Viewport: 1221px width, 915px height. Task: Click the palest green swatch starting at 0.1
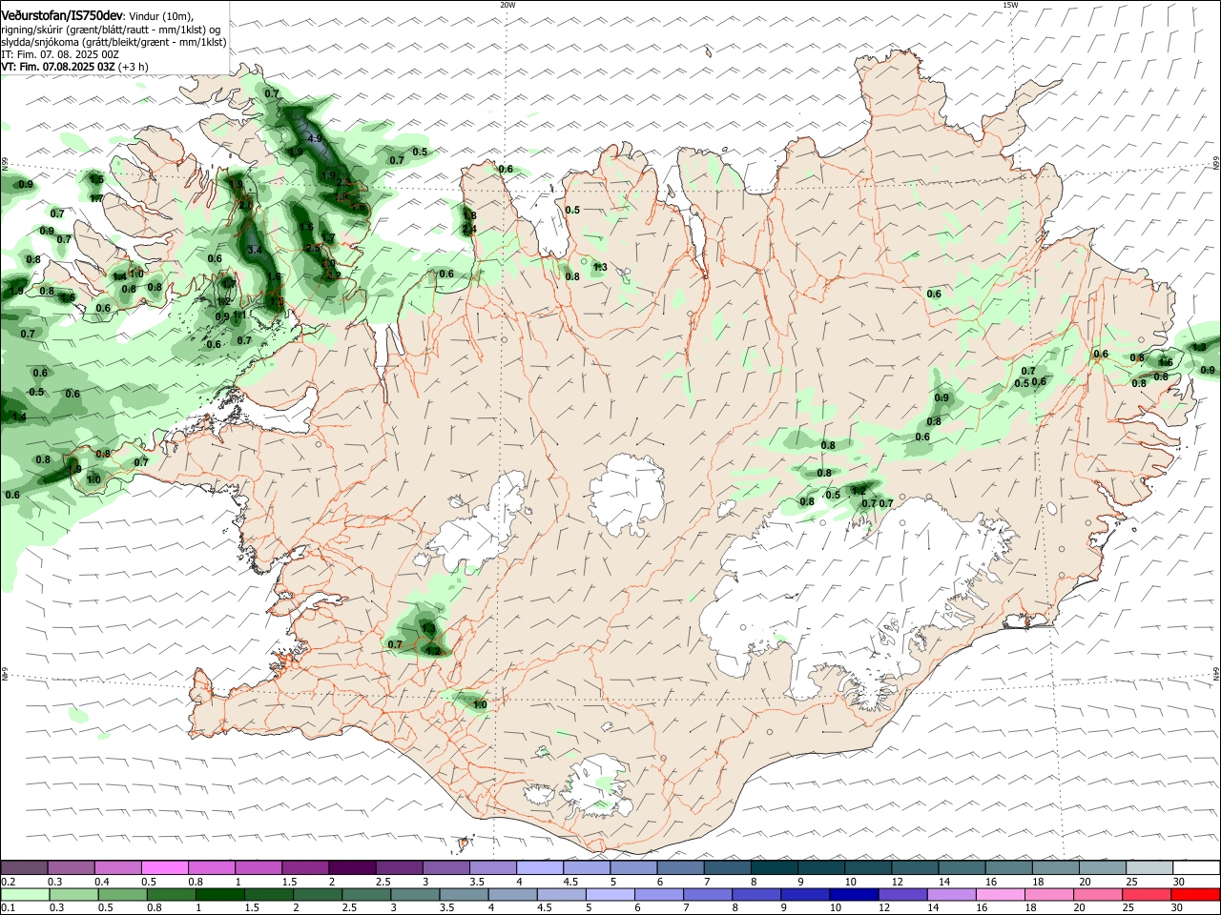coord(24,894)
